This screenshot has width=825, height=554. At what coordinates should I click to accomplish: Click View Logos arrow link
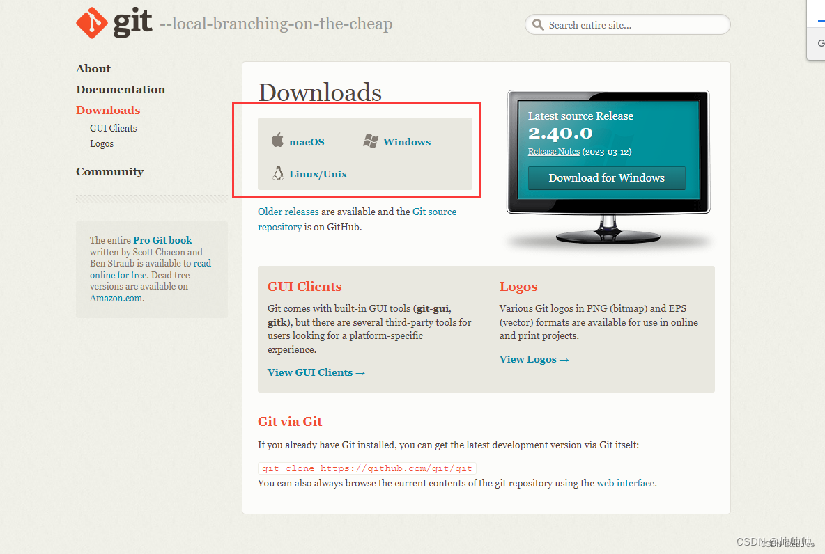(x=534, y=359)
